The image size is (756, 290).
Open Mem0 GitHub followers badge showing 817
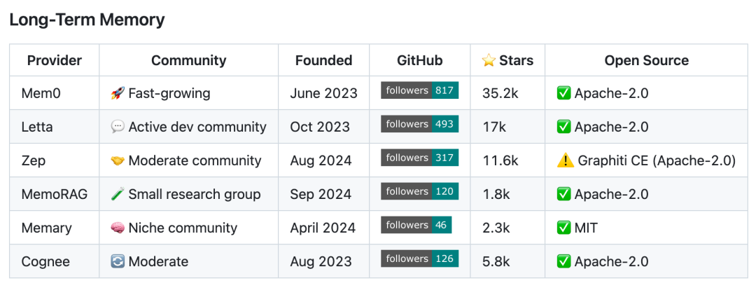(419, 90)
